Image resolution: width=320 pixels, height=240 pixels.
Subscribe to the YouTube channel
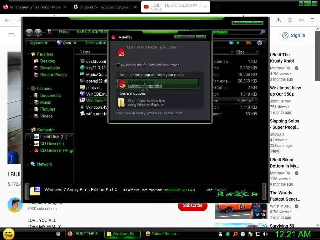192,206
